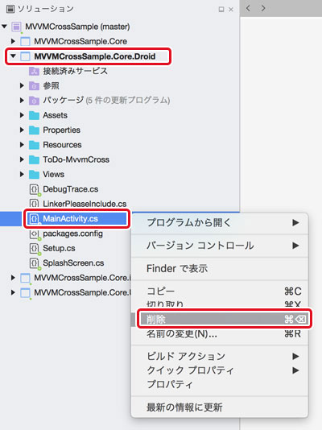Image resolution: width=322 pixels, height=430 pixels.
Task: Expand the Resources folder
Action: click(x=22, y=145)
